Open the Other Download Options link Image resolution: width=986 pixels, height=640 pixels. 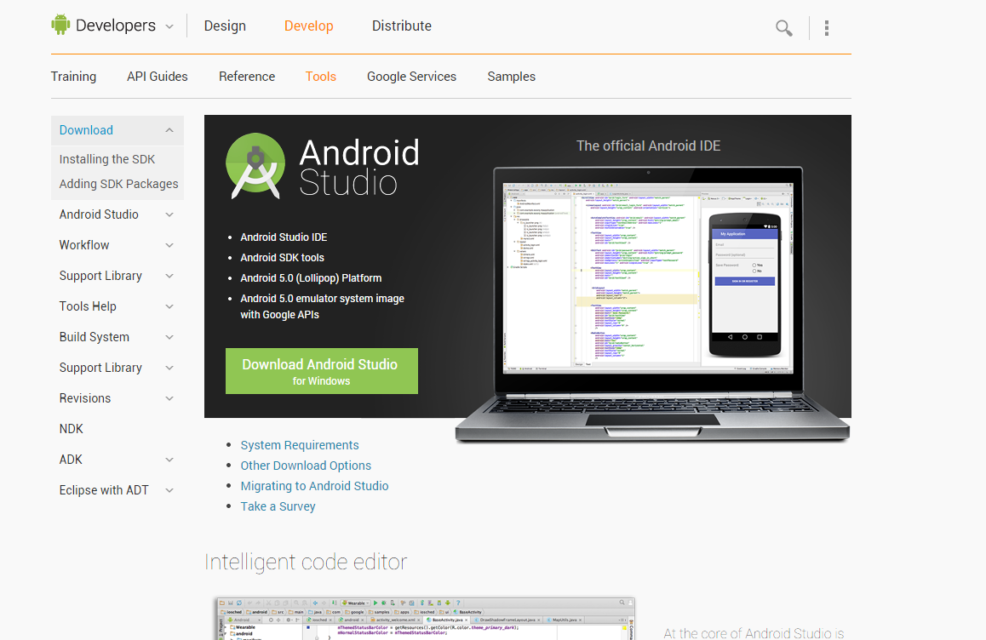306,466
